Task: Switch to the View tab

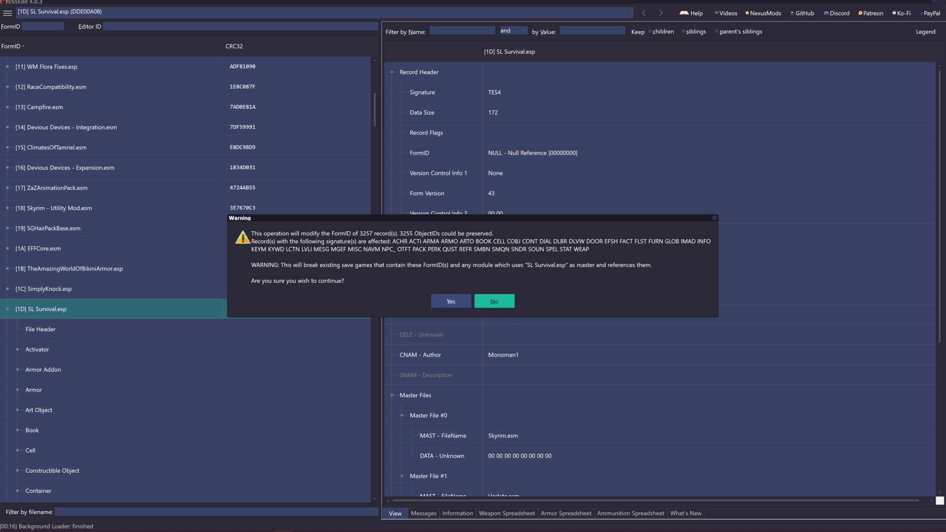Action: [395, 513]
